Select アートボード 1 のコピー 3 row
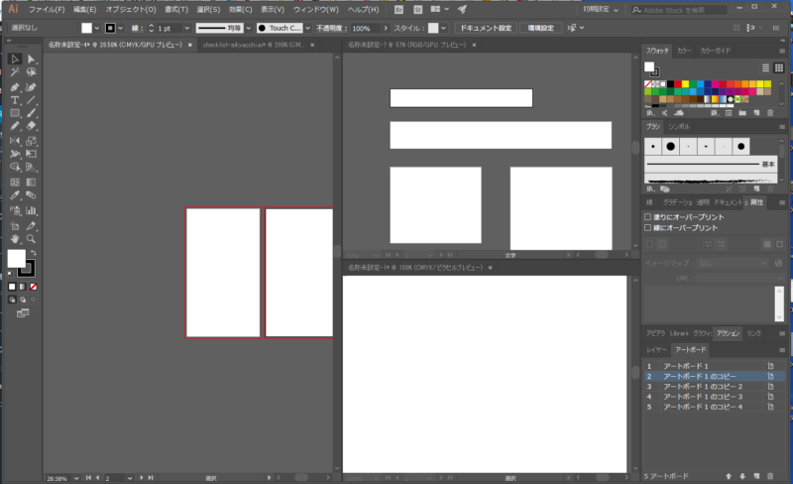Viewport: 793px width, 484px height. 714,397
